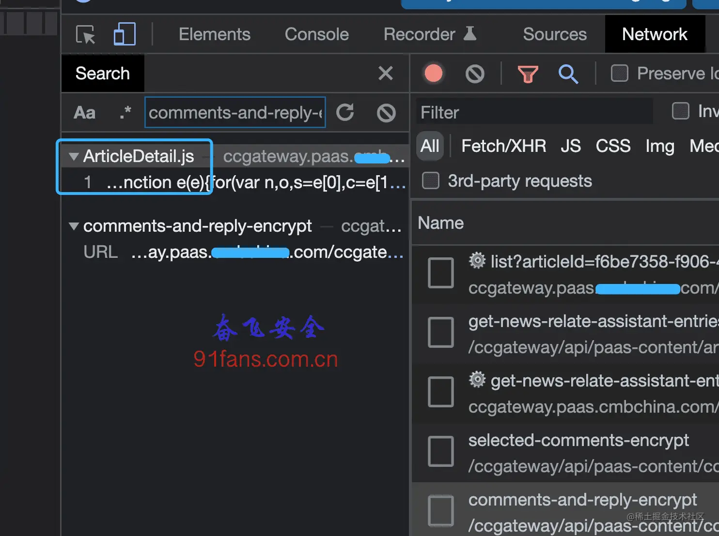This screenshot has width=719, height=536.
Task: Switch to the Sources tab
Action: click(x=555, y=34)
